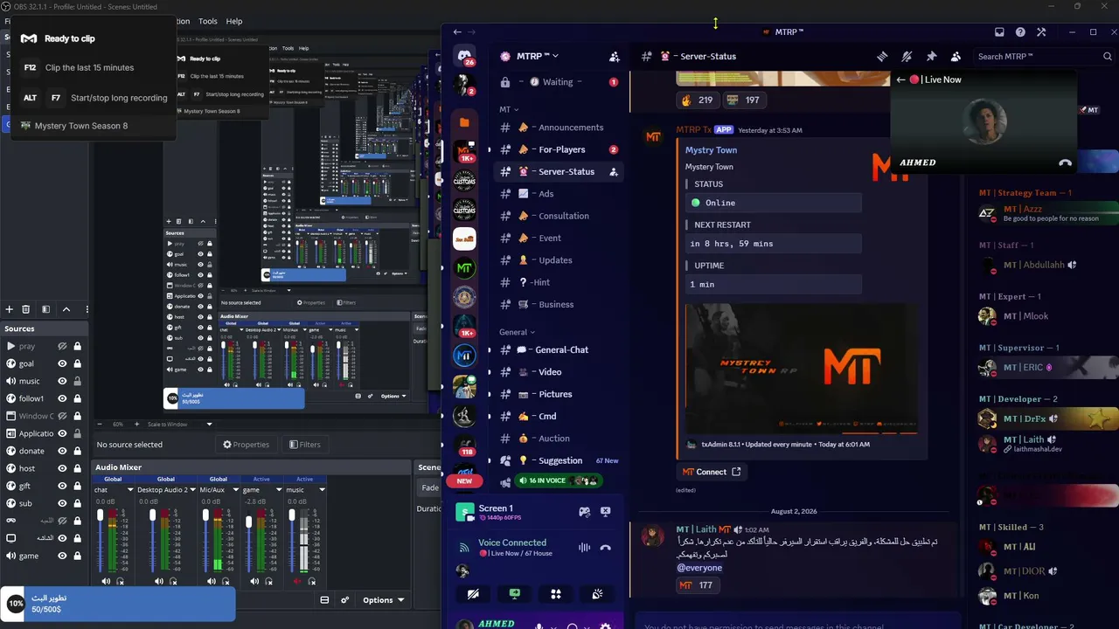
Task: Hide the donate source in OBS
Action: [x=62, y=451]
